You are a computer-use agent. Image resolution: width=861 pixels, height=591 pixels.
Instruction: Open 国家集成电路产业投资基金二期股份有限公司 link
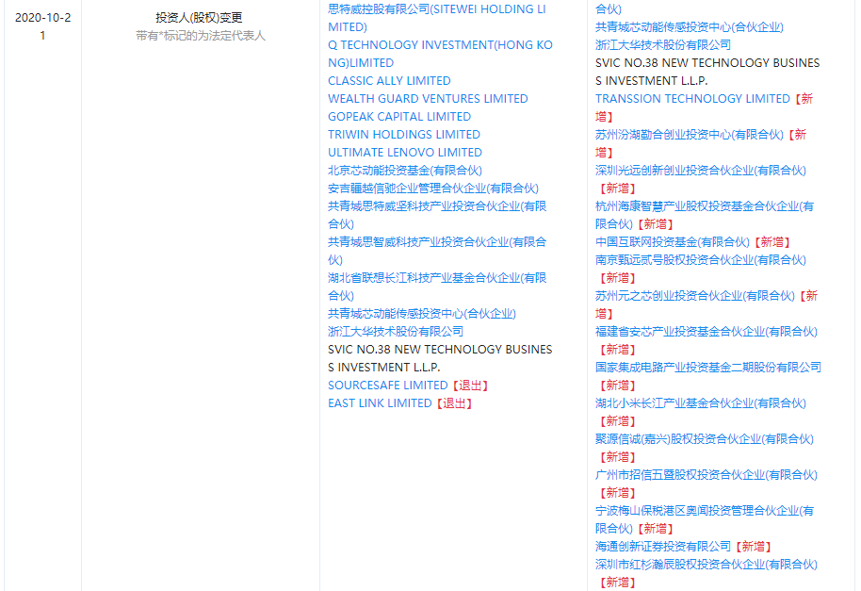(708, 368)
